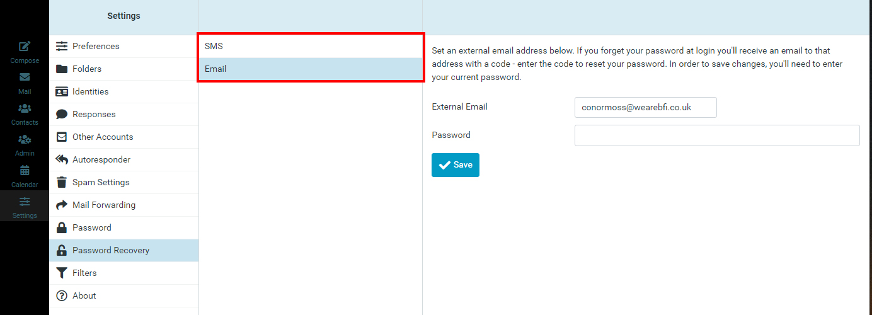Select the Email recovery option
Screen dimensions: 872x315
[310, 69]
